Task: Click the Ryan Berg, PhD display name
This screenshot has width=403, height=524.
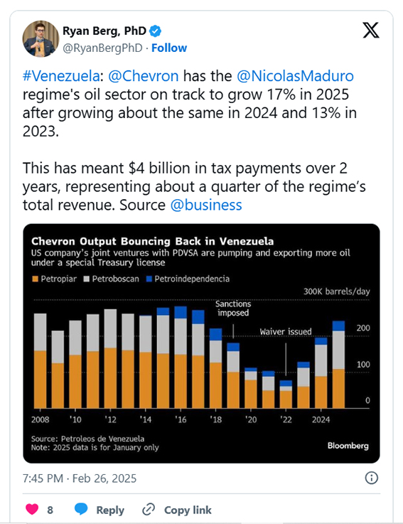Action: click(x=104, y=31)
